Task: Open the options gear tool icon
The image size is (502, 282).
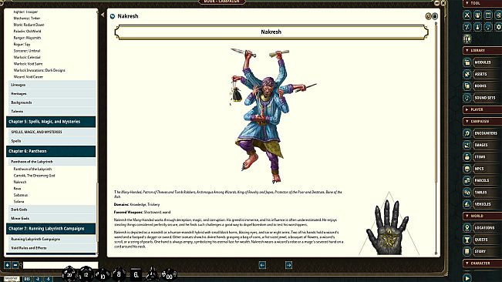Action: click(x=498, y=27)
